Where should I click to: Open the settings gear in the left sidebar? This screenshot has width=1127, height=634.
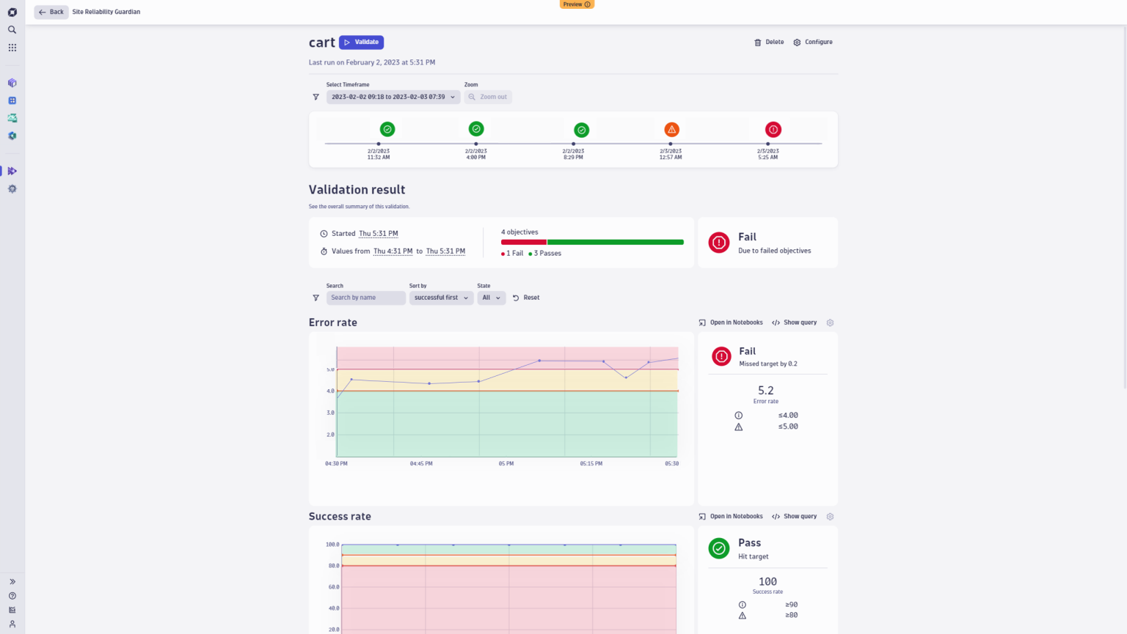click(12, 188)
